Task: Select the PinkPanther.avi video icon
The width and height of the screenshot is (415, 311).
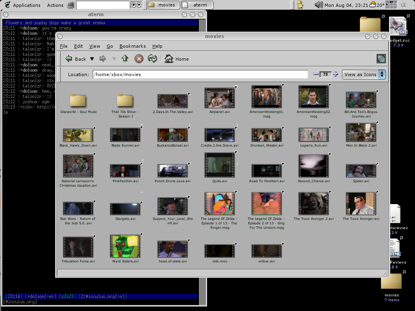Action: point(125,170)
